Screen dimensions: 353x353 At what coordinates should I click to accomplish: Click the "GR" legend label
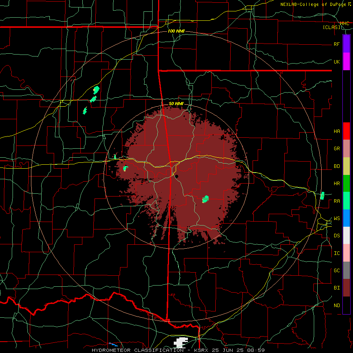337,149
